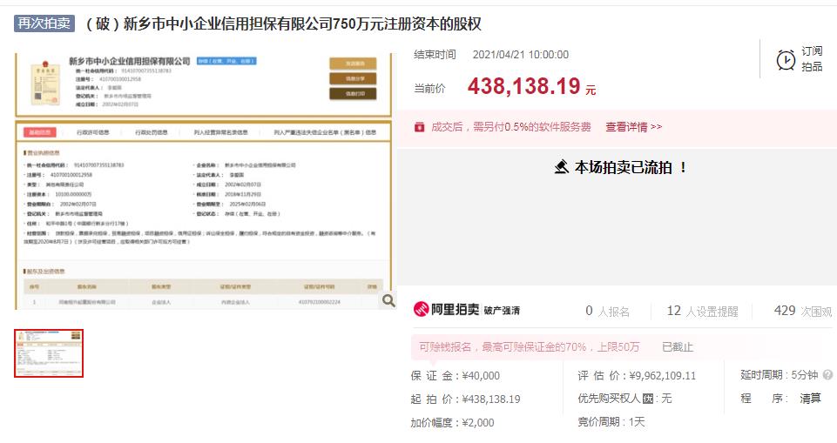The width and height of the screenshot is (837, 443).
Task: Click the 429 次围观 view counter
Action: (802, 311)
